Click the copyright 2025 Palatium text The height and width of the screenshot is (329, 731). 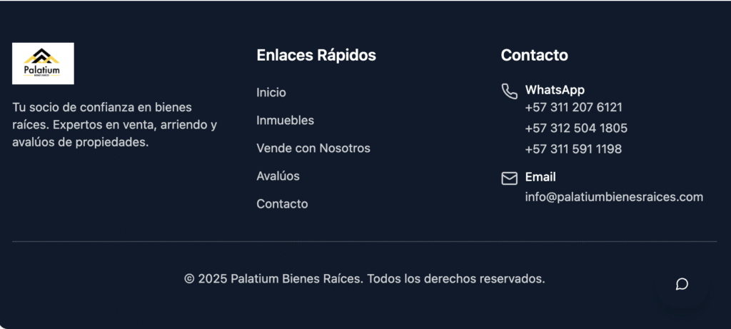point(365,278)
